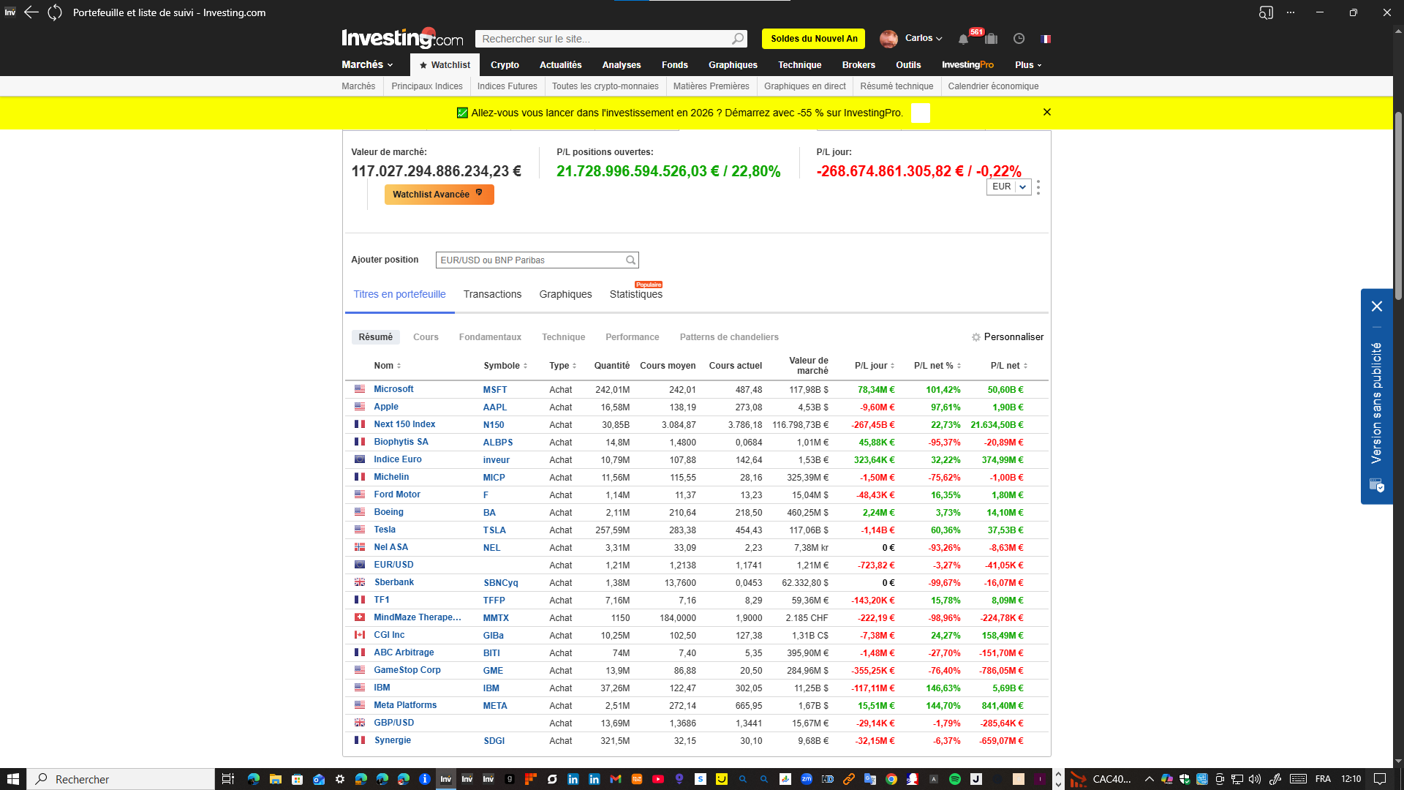Go back with the browser back arrow

[x=31, y=12]
